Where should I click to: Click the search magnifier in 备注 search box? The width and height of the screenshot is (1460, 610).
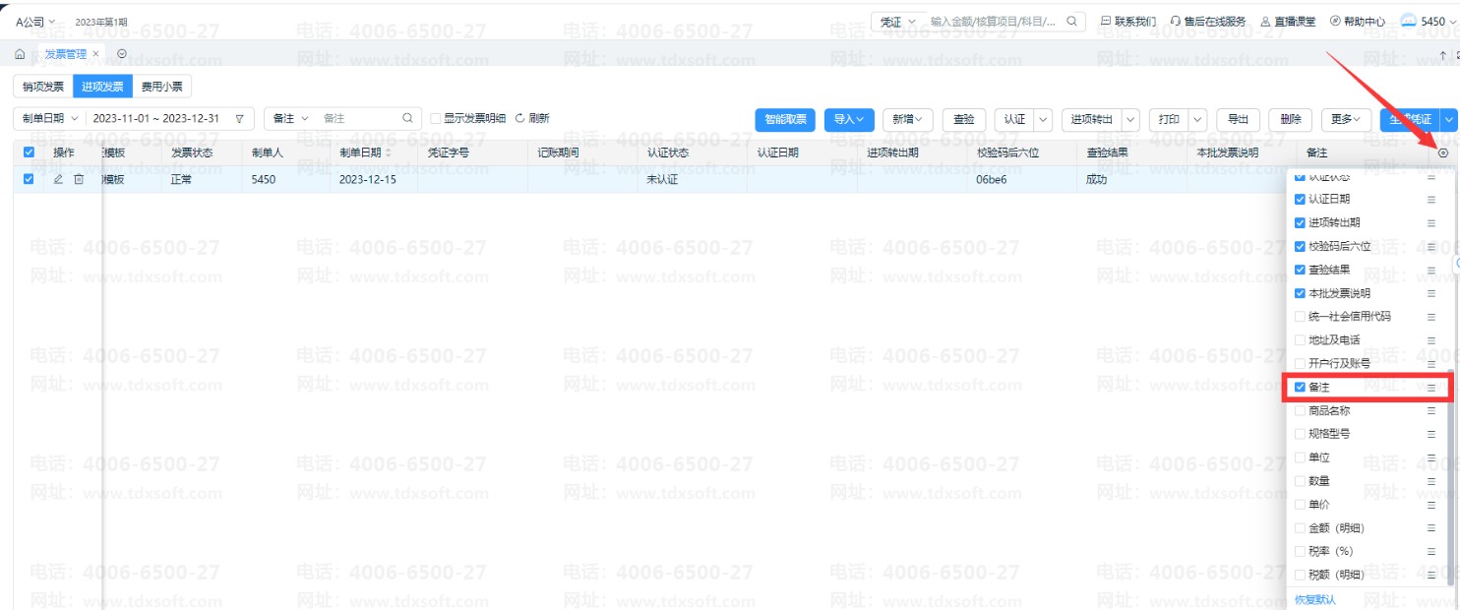point(407,118)
